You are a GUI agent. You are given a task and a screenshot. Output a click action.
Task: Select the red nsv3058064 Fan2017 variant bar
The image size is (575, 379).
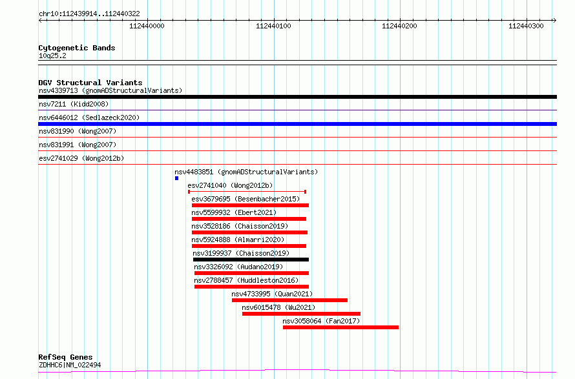340,327
